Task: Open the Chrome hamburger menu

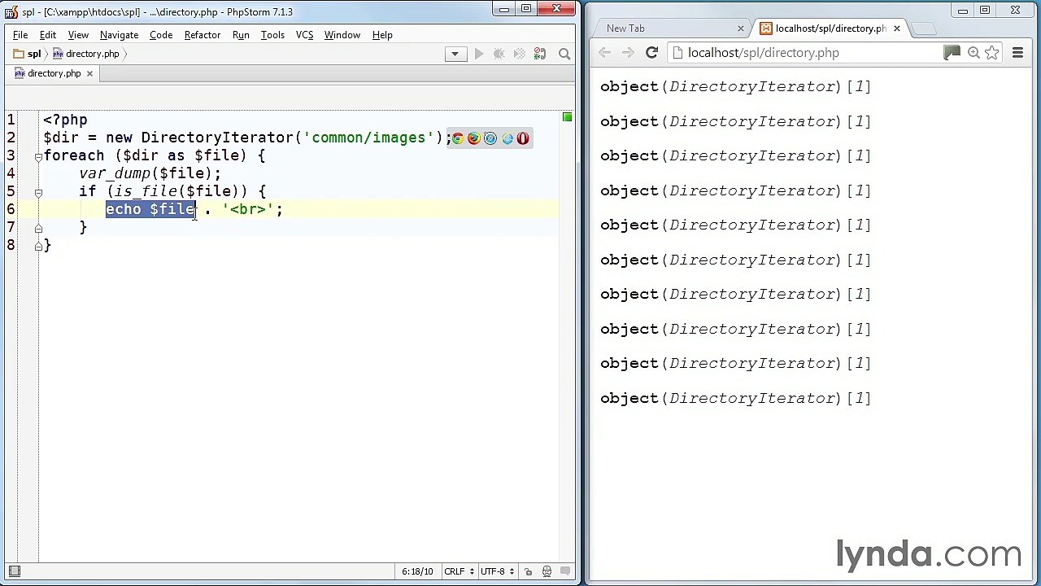Action: [1017, 53]
